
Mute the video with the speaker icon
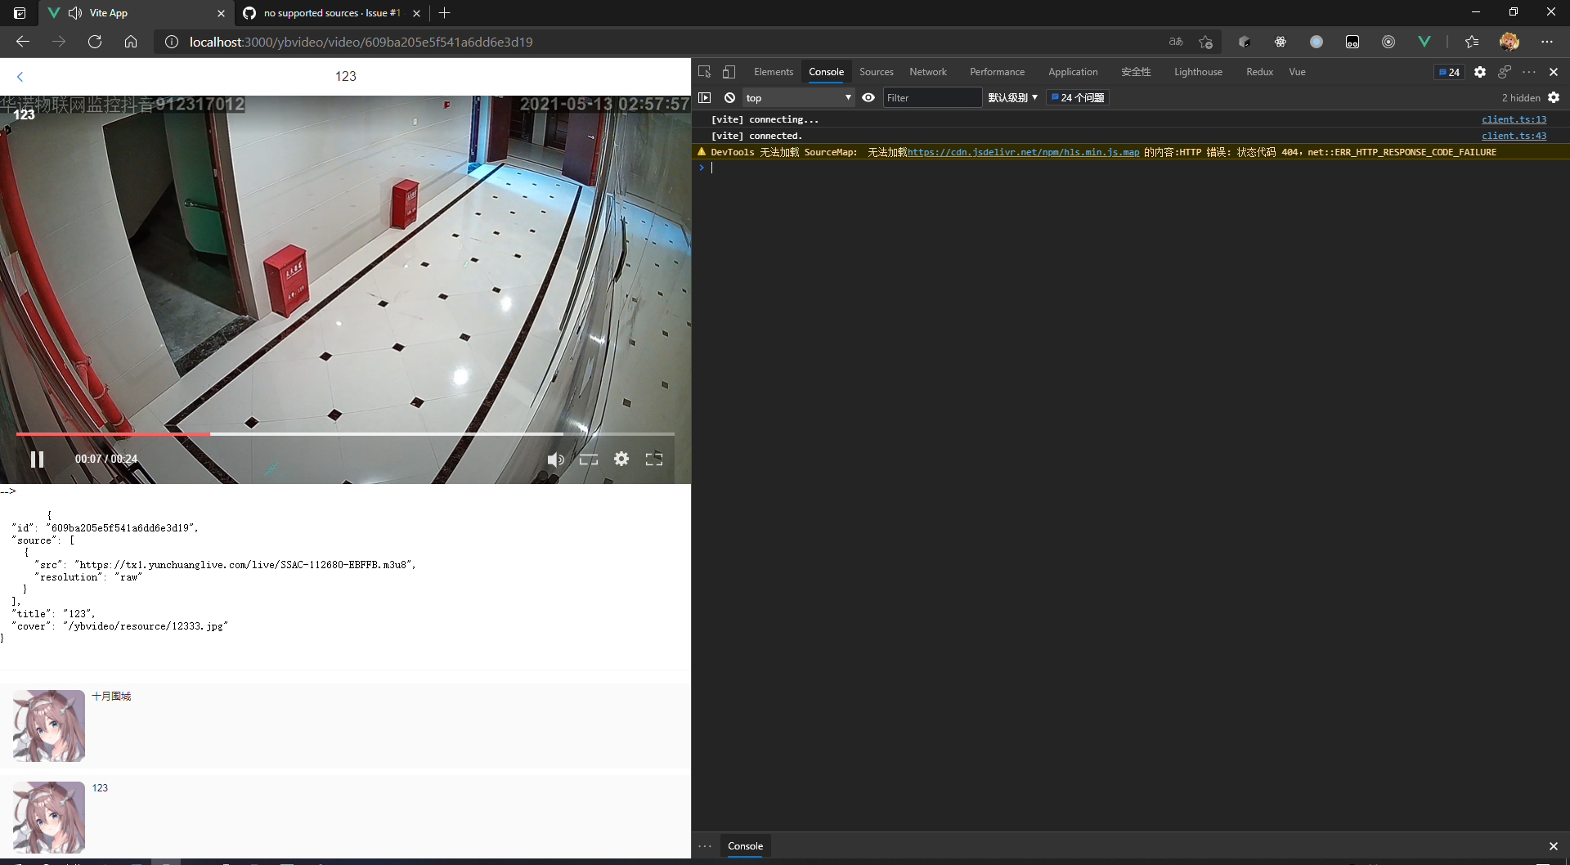(556, 459)
